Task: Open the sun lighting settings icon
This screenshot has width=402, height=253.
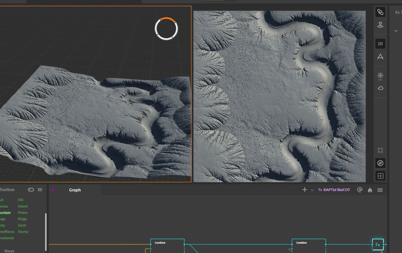Action: pos(380,75)
